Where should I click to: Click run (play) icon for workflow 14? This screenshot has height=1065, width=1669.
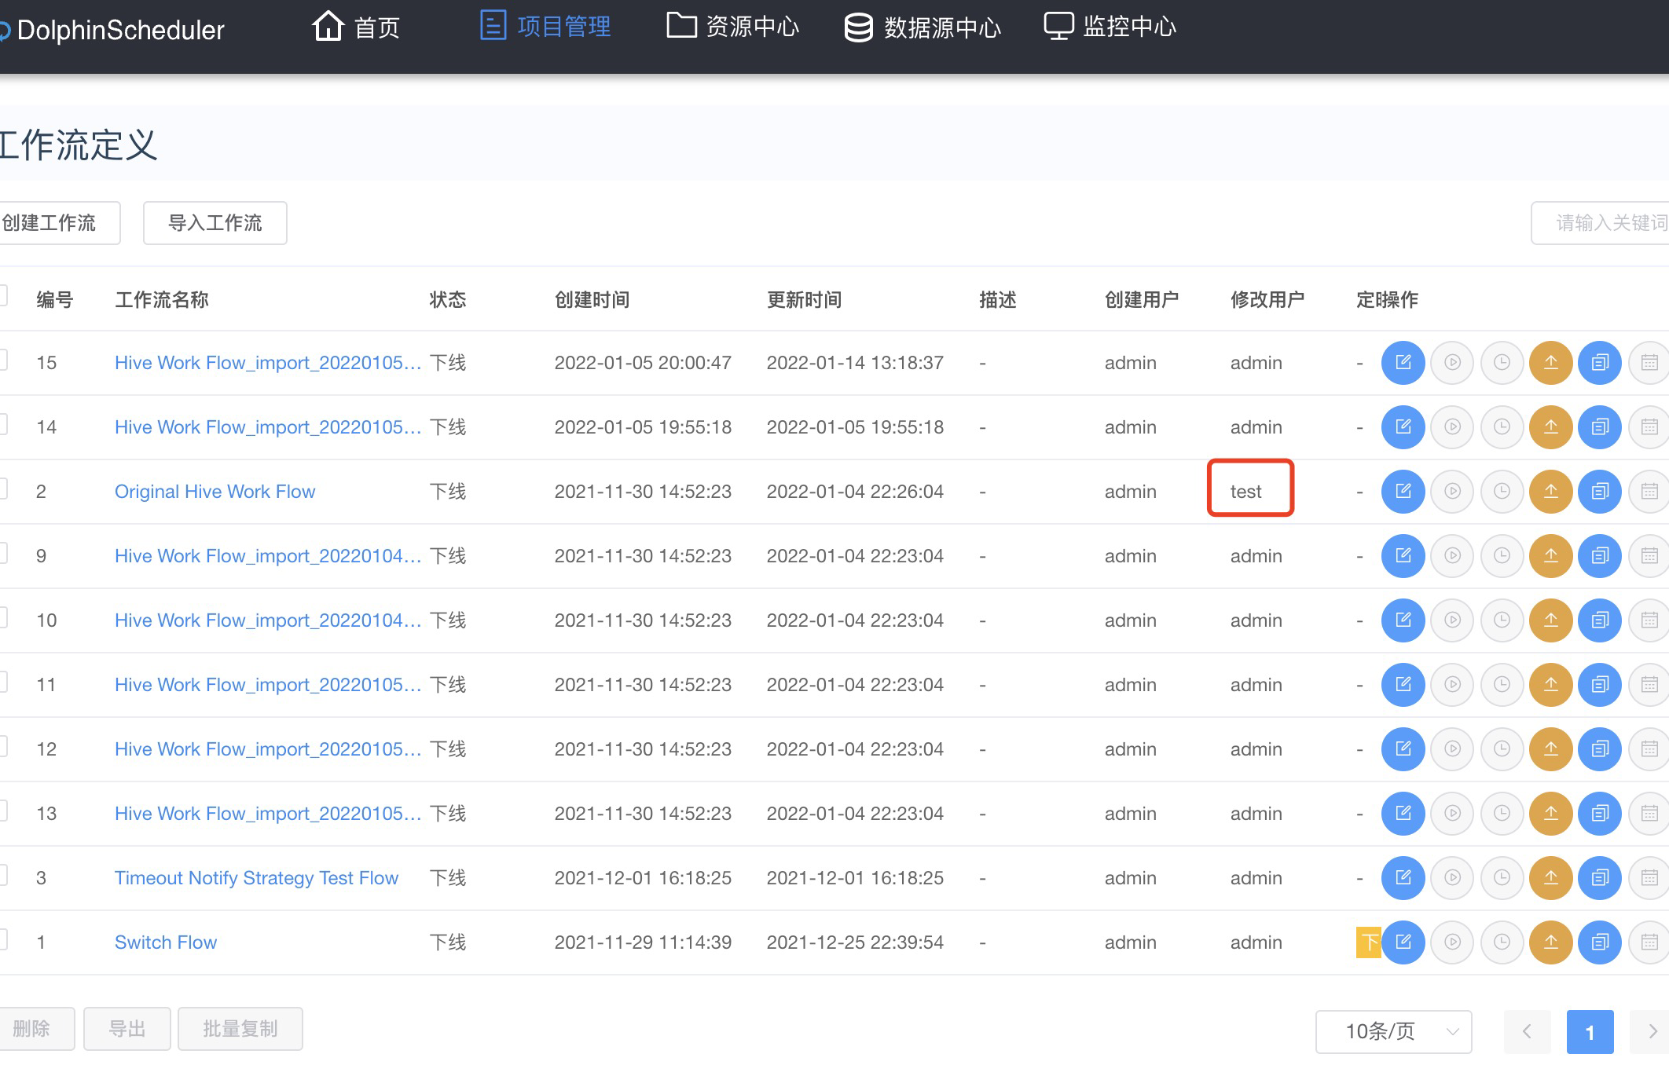pyautogui.click(x=1452, y=426)
